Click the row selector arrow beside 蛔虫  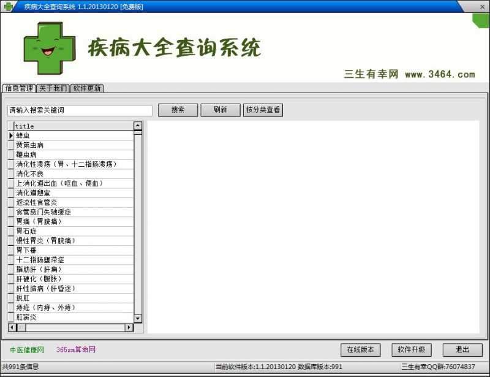(x=11, y=135)
